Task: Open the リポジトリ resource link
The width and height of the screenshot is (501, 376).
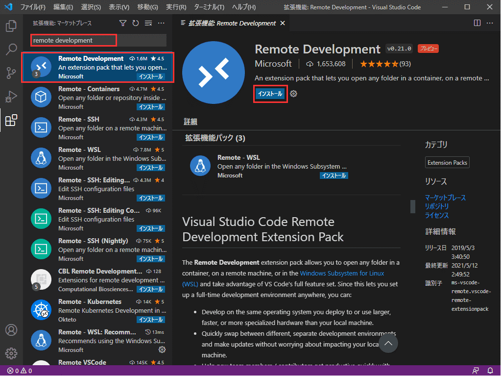Action: pos(437,206)
